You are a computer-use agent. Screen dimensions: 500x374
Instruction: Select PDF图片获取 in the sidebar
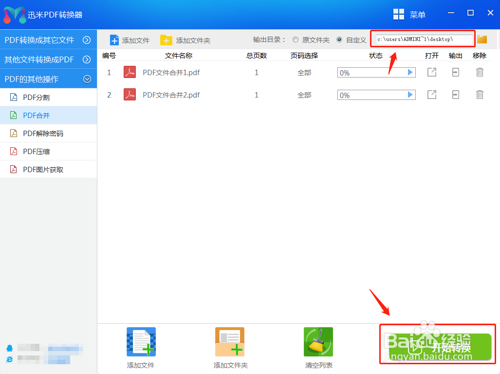tap(49, 169)
